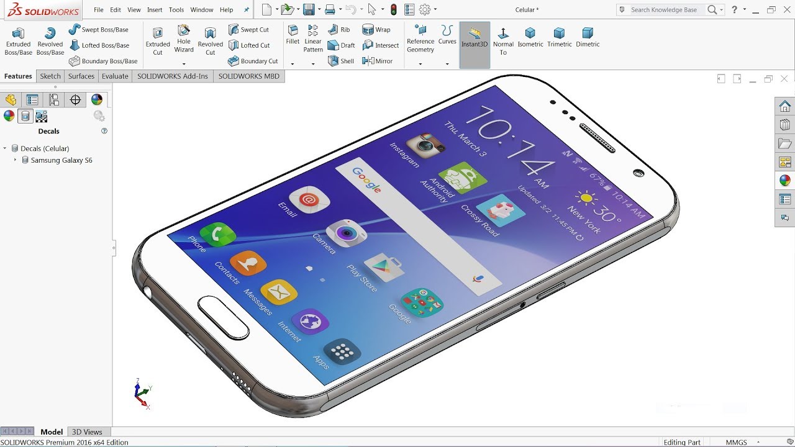Open the File menu
Image resolution: width=795 pixels, height=447 pixels.
99,10
